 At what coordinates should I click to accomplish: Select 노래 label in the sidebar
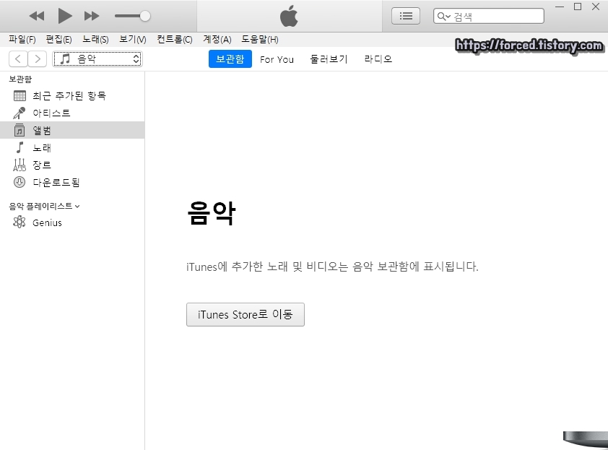[x=41, y=148]
